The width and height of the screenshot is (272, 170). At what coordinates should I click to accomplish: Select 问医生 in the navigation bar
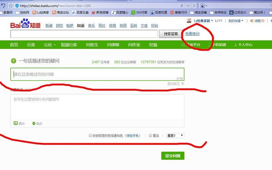pyautogui.click(x=92, y=45)
